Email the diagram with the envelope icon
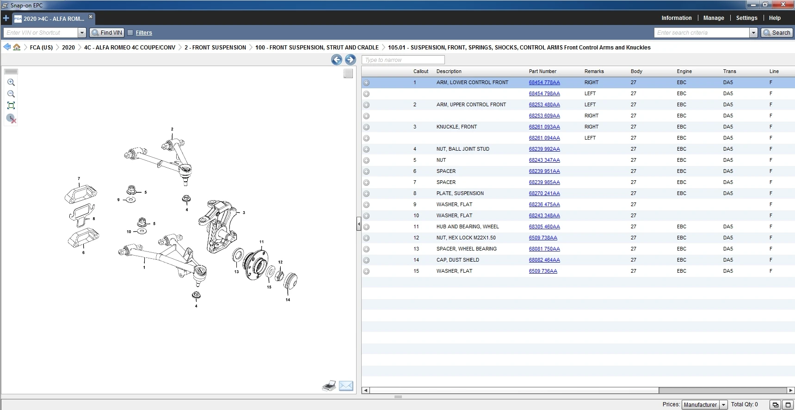This screenshot has width=795, height=410. [346, 386]
